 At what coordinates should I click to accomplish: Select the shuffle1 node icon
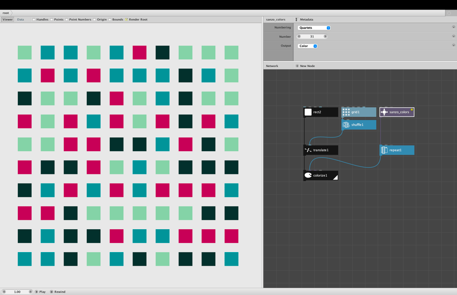pyautogui.click(x=346, y=125)
